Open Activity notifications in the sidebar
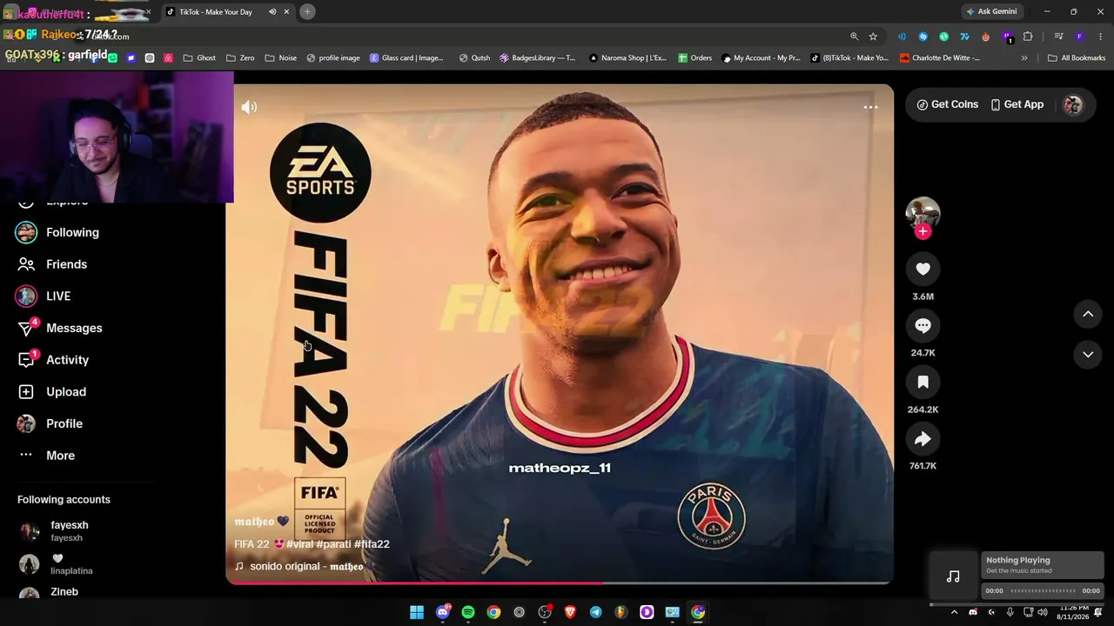 pos(53,360)
